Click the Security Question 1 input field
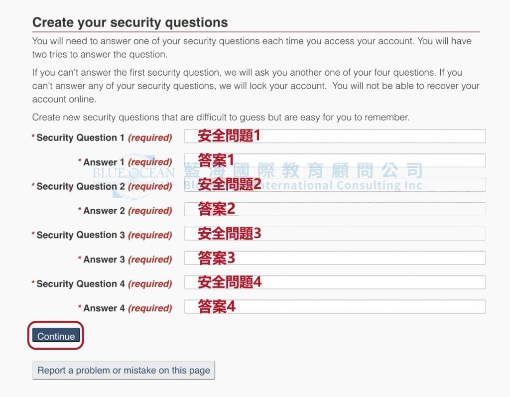This screenshot has width=510, height=397. [335, 136]
